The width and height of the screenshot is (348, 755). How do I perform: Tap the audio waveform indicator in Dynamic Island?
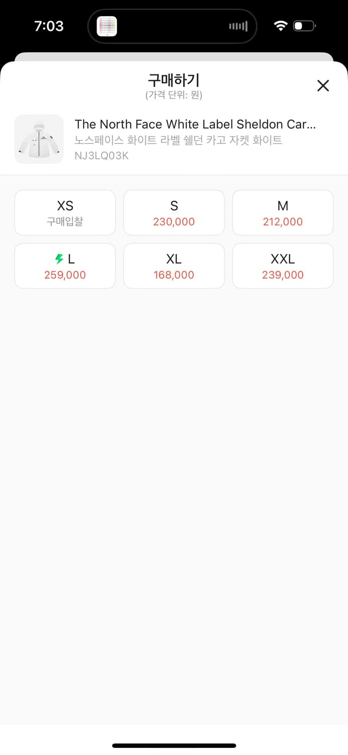pos(238,26)
